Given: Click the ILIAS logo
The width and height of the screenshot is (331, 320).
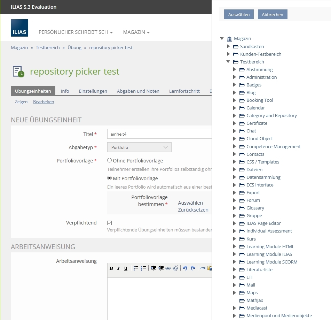Looking at the screenshot, I should tap(19, 28).
